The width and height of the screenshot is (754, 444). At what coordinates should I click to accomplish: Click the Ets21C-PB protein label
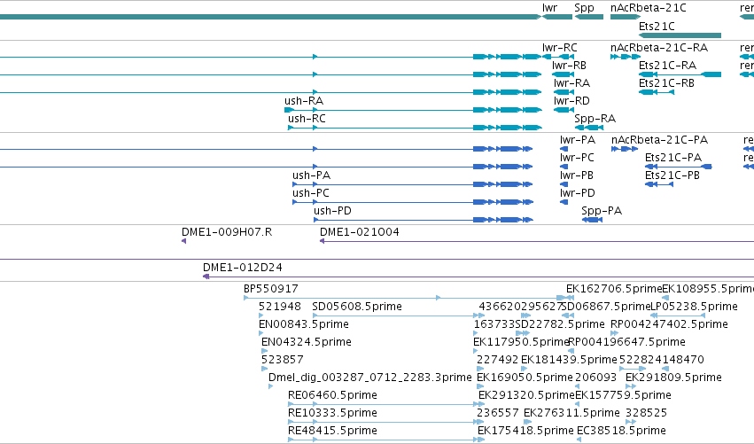(x=672, y=175)
